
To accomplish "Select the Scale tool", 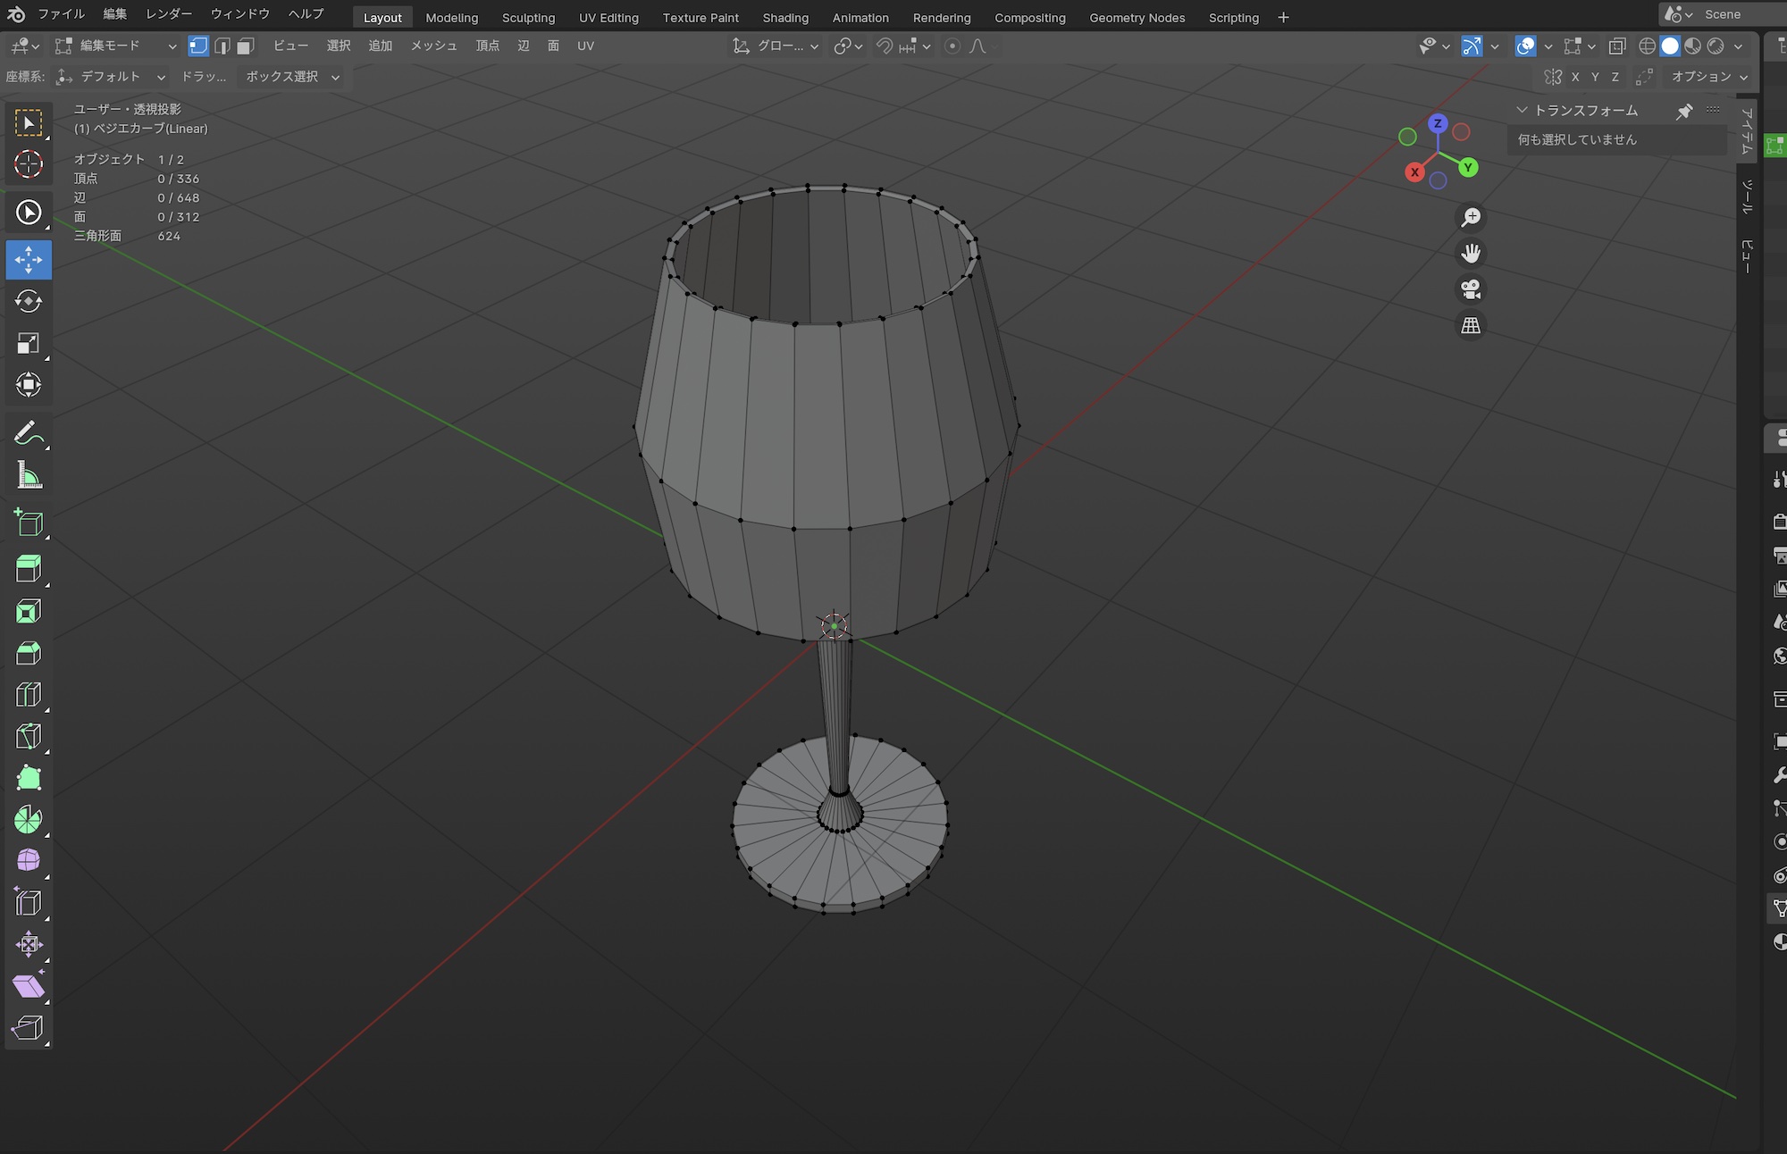I will [x=29, y=343].
